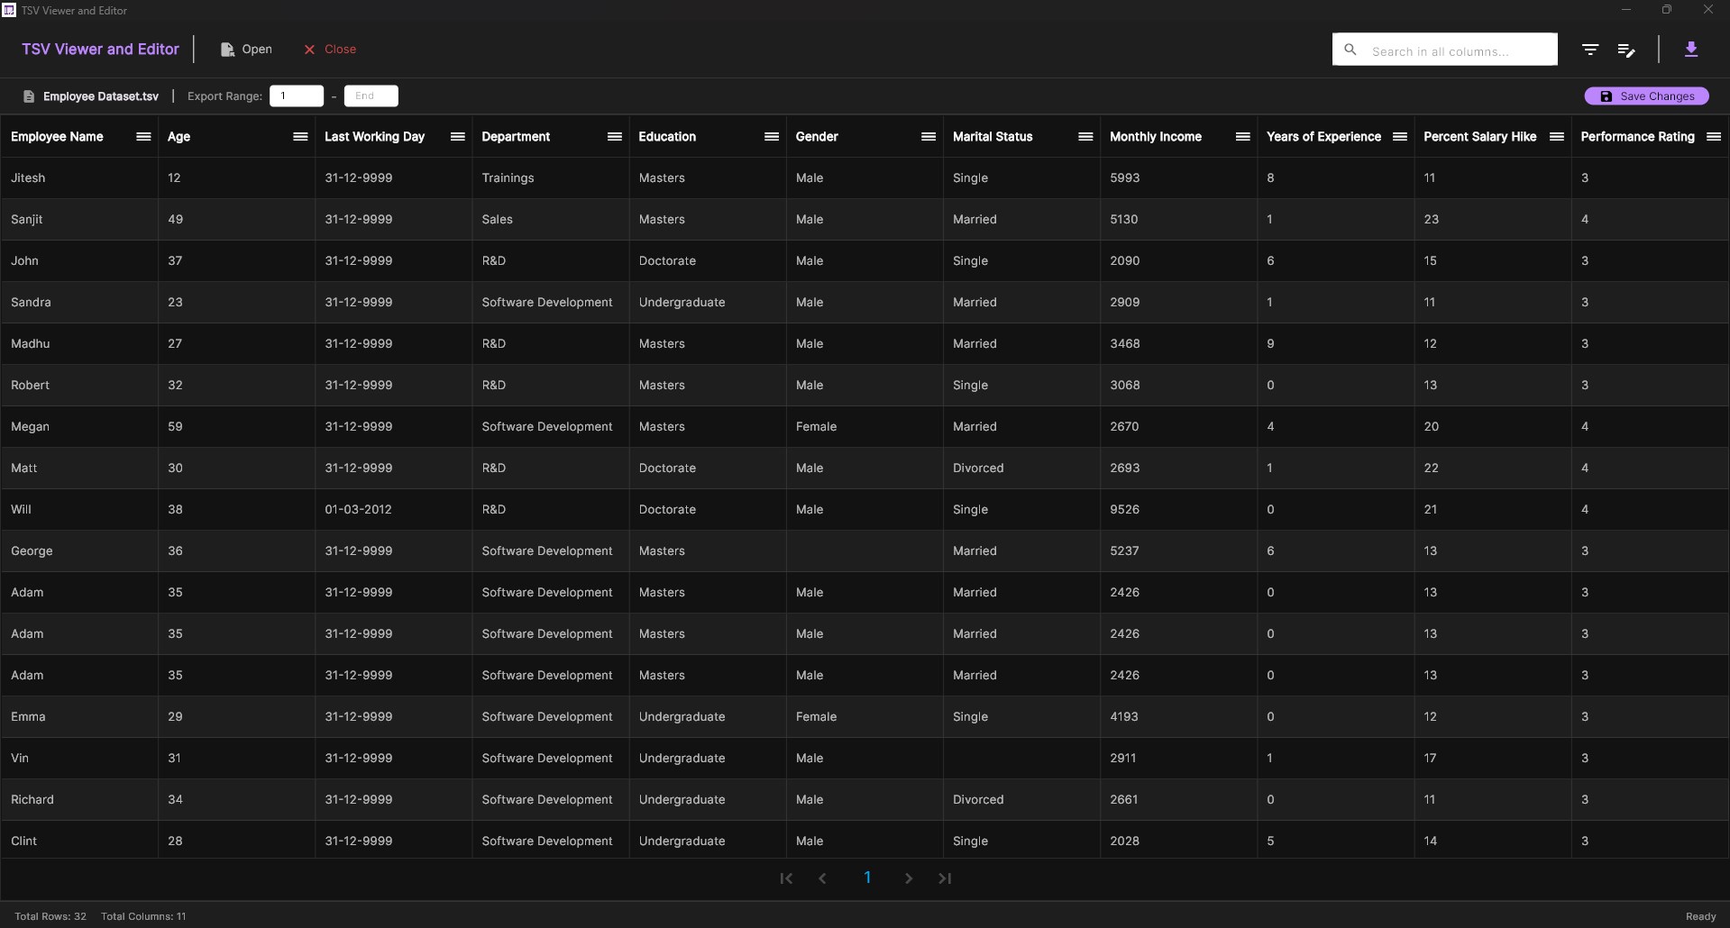Open the Marital Status column menu
Image resolution: width=1730 pixels, height=928 pixels.
1085,137
